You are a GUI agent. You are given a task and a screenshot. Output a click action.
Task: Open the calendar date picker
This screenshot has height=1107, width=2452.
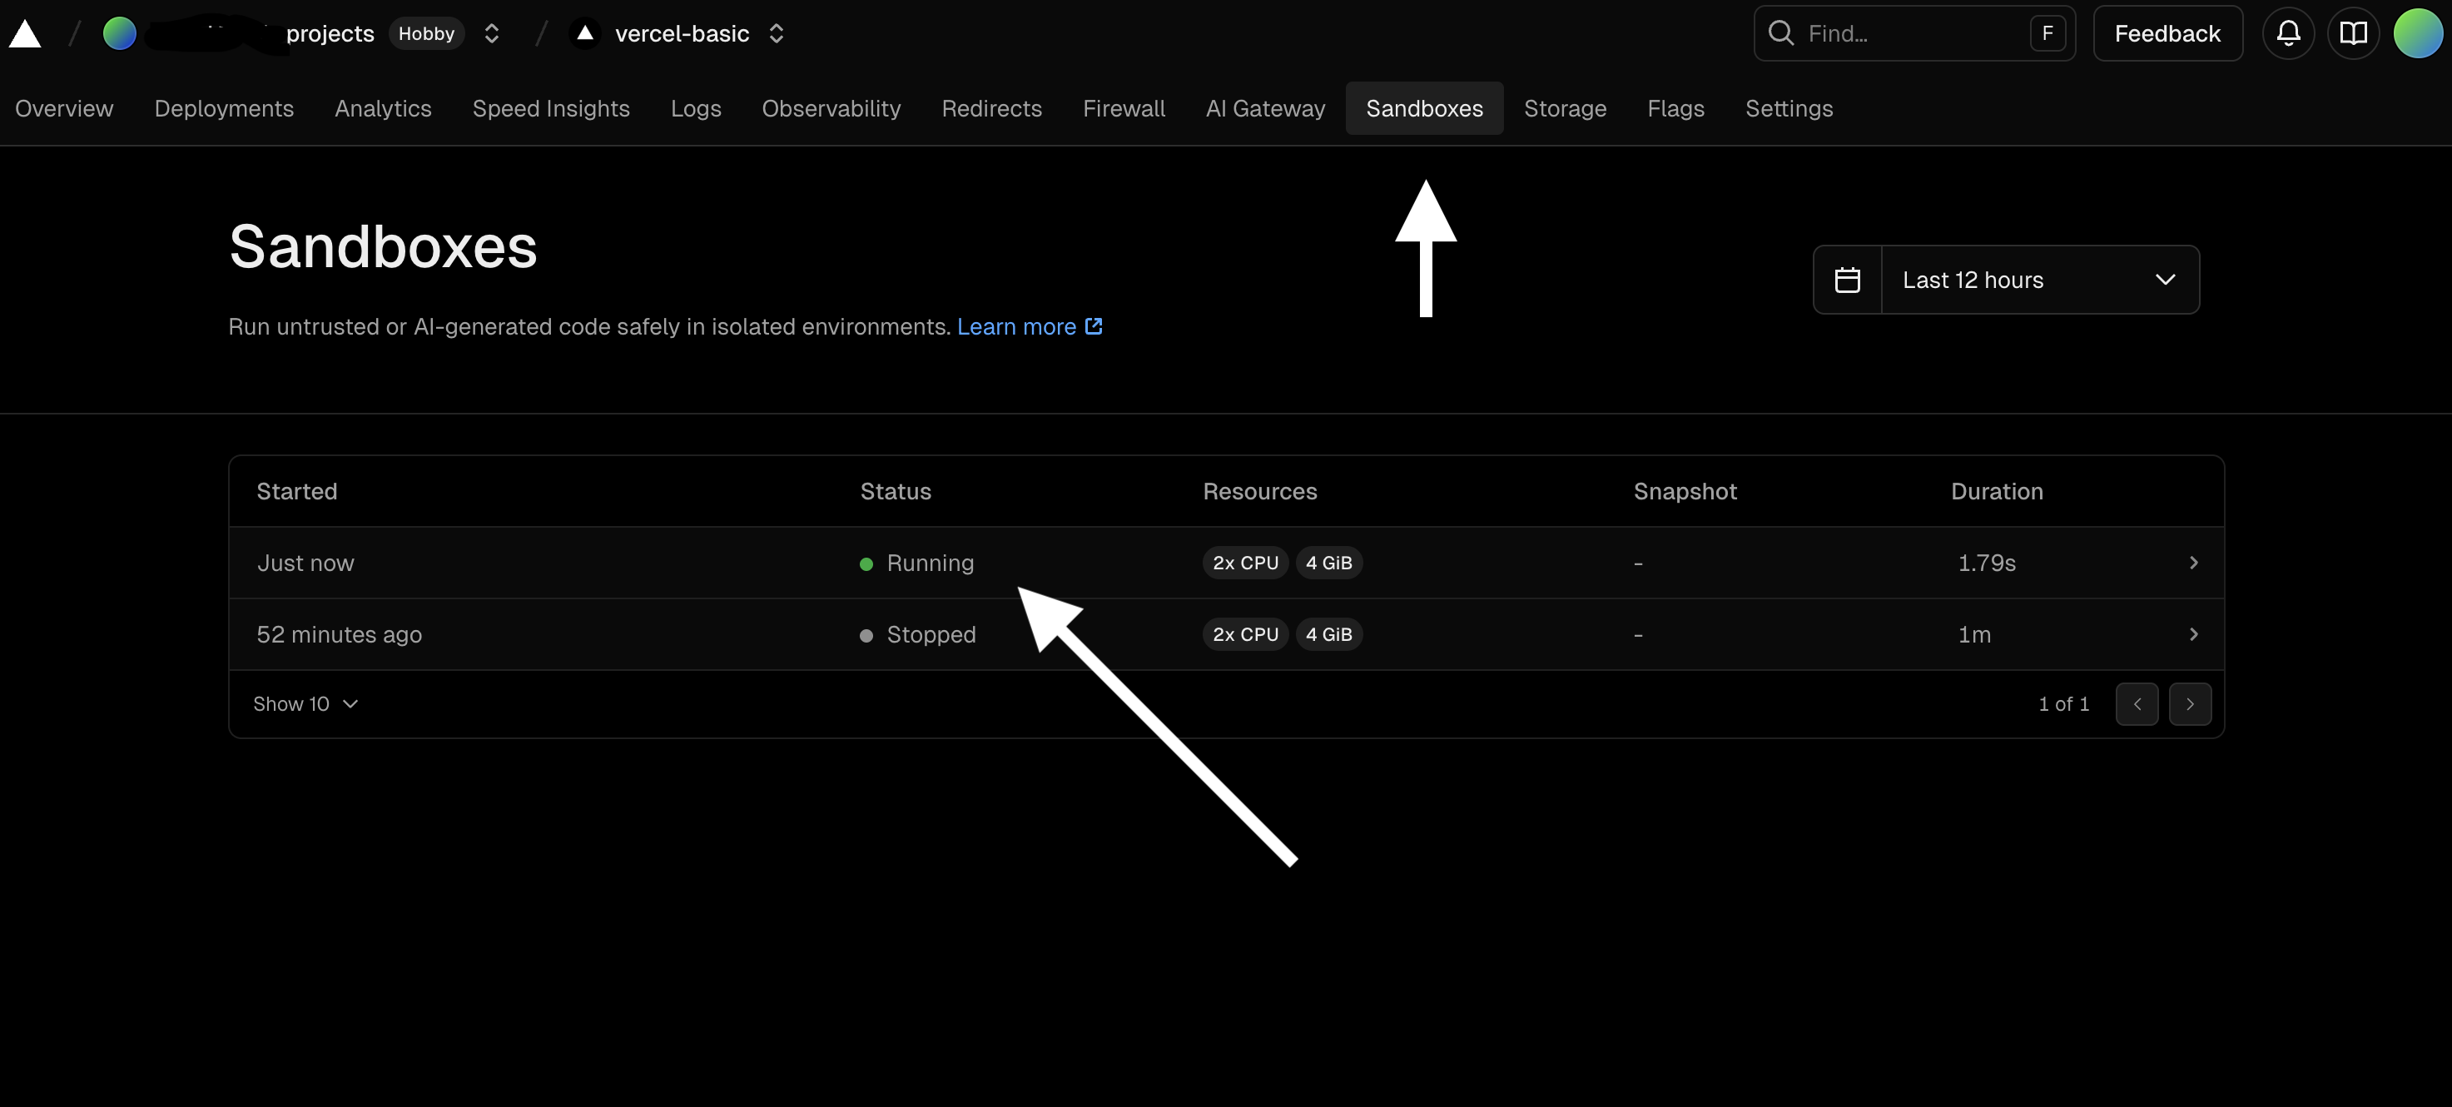click(1848, 279)
